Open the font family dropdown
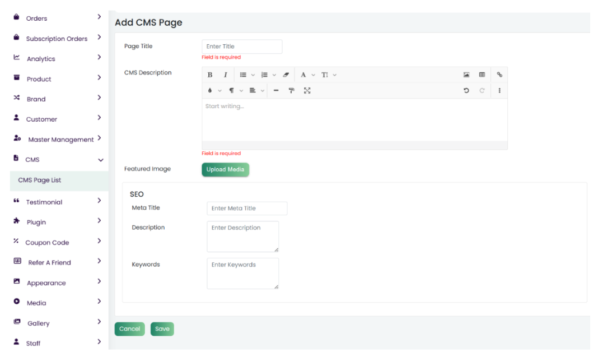The height and width of the screenshot is (352, 598). (x=306, y=75)
